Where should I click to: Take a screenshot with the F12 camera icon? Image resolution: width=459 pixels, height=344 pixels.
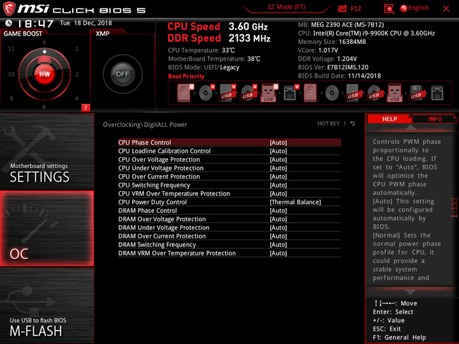[342, 8]
